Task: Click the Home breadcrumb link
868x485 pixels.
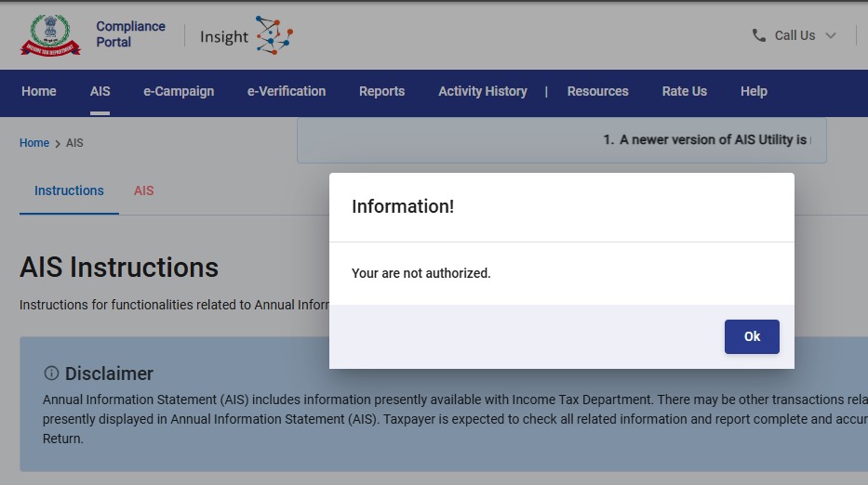Action: [x=34, y=143]
